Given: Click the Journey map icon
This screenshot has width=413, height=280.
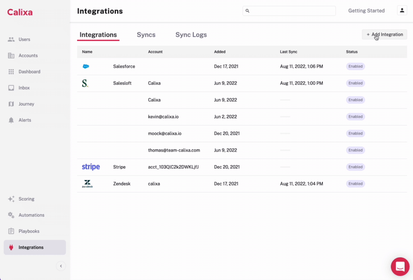Looking at the screenshot, I should pyautogui.click(x=11, y=104).
